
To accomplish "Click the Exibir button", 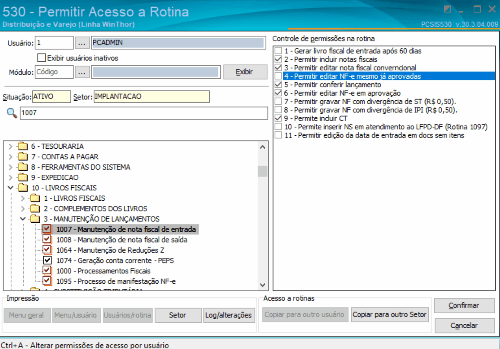I will pos(245,72).
